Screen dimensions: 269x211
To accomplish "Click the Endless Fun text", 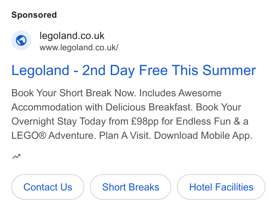I will pos(204,121).
